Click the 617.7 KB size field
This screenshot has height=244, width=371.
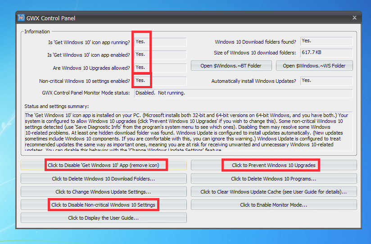(326, 53)
